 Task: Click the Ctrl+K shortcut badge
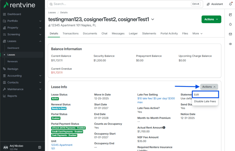coord(196,4)
